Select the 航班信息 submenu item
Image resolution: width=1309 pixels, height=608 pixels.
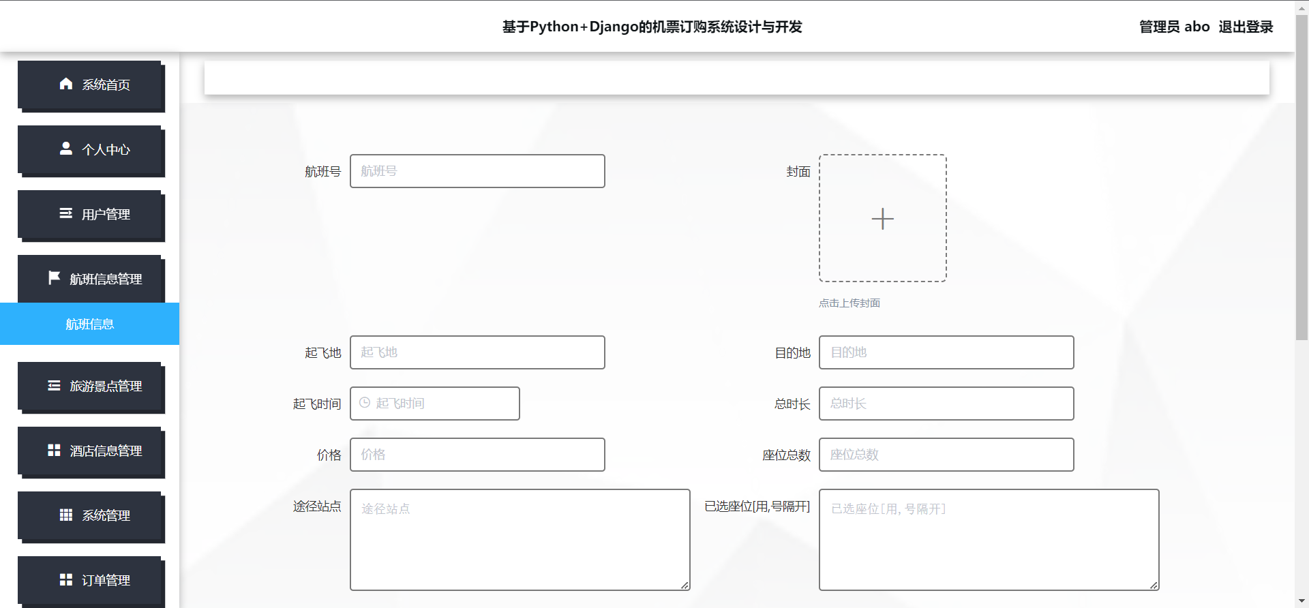pyautogui.click(x=89, y=324)
